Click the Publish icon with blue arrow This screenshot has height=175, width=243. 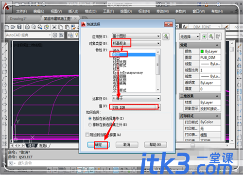pyautogui.click(x=40, y=27)
